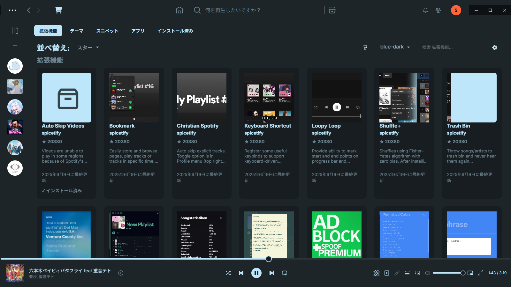Open the Keyboard Shortcut extension title
Image resolution: width=511 pixels, height=287 pixels.
click(268, 126)
